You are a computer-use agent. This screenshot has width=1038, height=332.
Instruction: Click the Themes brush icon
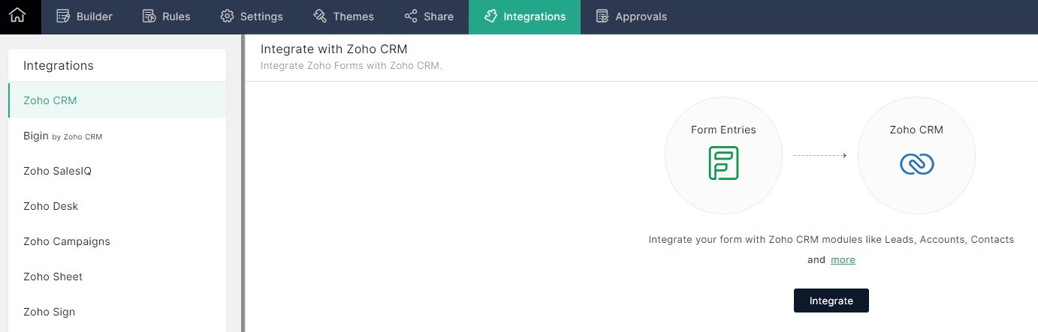320,16
